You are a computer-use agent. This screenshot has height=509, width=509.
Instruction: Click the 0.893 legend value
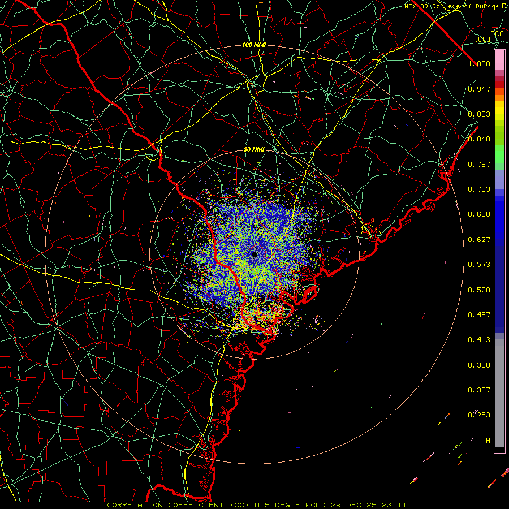(479, 114)
